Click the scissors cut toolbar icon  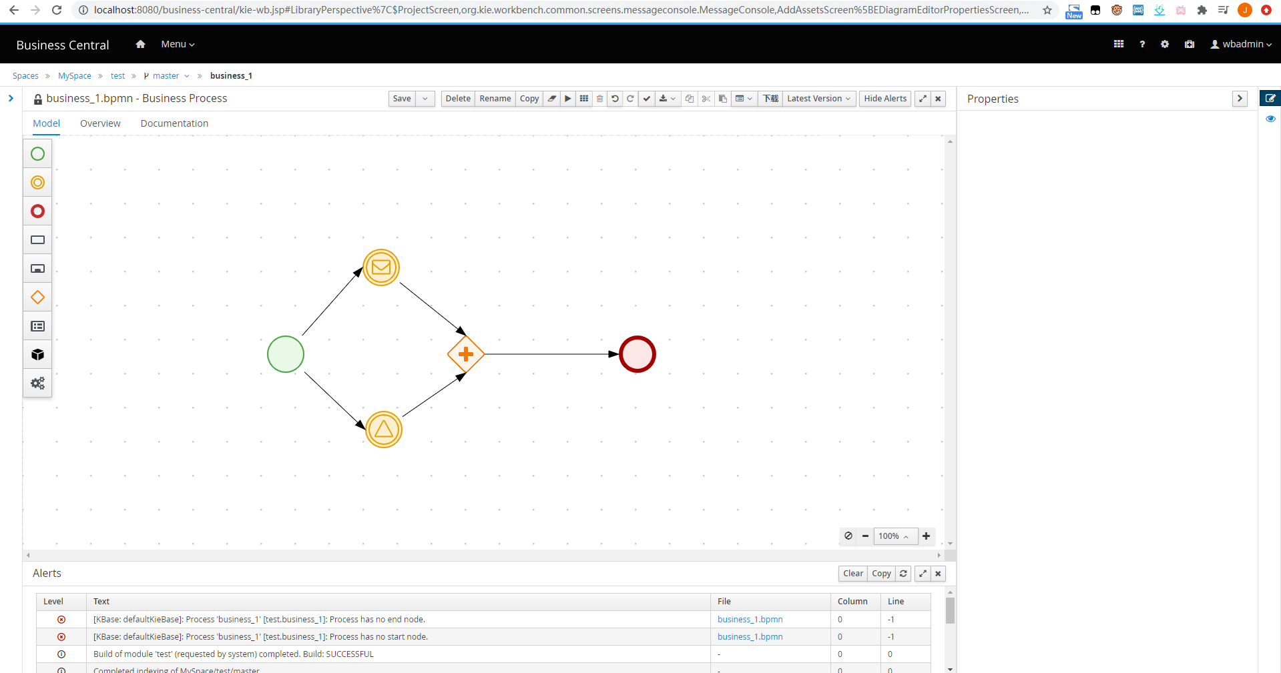tap(706, 99)
